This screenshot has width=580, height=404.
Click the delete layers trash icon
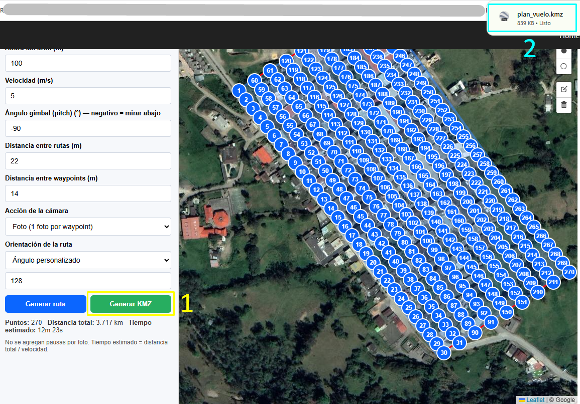tap(563, 105)
